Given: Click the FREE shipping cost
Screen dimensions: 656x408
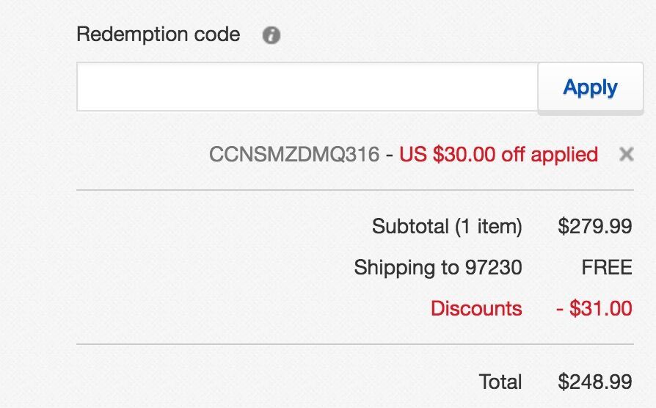Looking at the screenshot, I should click(x=607, y=267).
